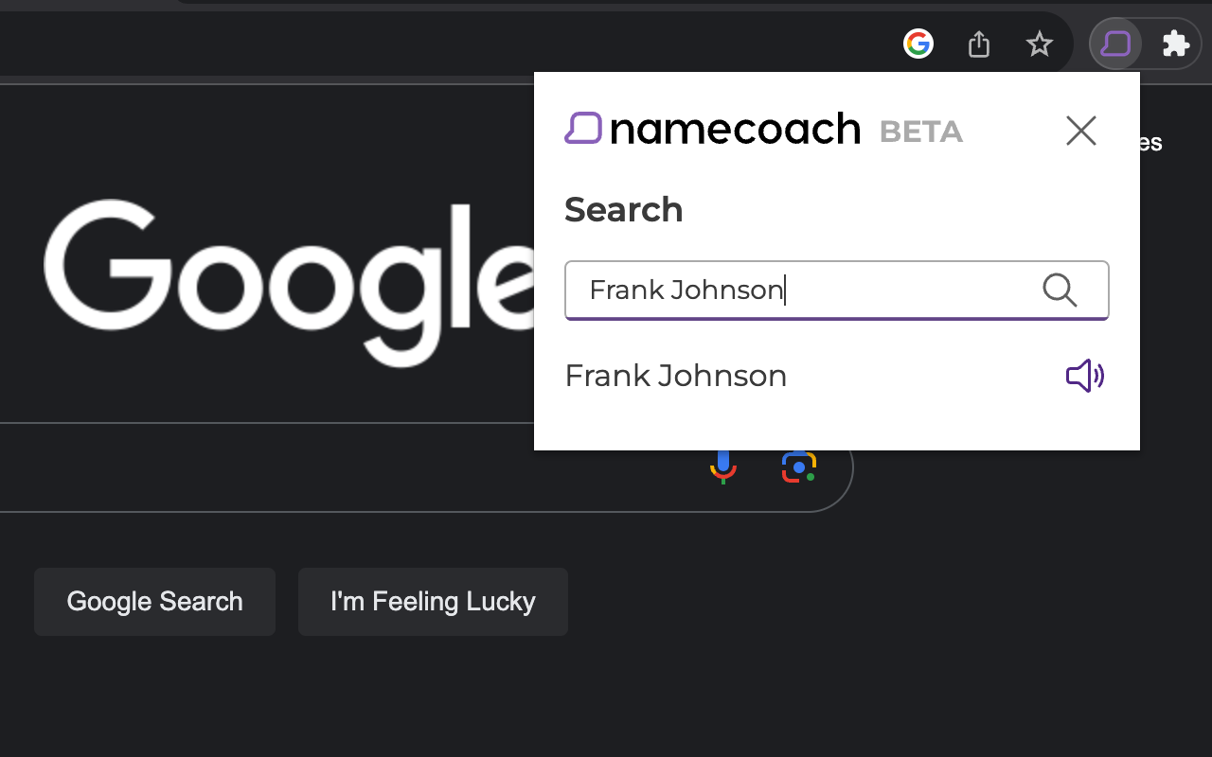Bookmark this page with the star
The image size is (1212, 757).
(x=1040, y=44)
